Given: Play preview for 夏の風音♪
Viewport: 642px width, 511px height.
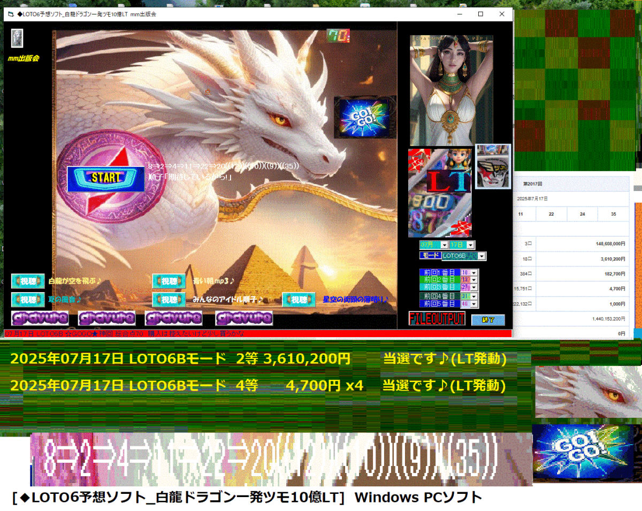Looking at the screenshot, I should click(x=28, y=299).
